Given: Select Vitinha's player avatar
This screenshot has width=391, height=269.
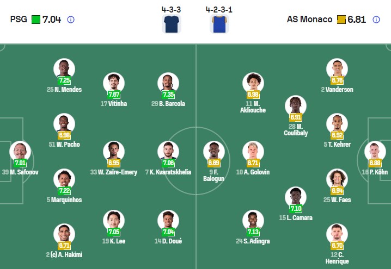Looking at the screenshot, I should pyautogui.click(x=114, y=83).
